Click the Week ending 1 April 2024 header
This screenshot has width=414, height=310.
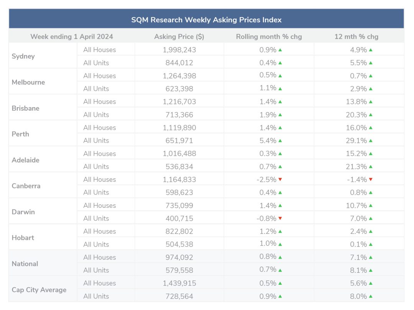[72, 37]
